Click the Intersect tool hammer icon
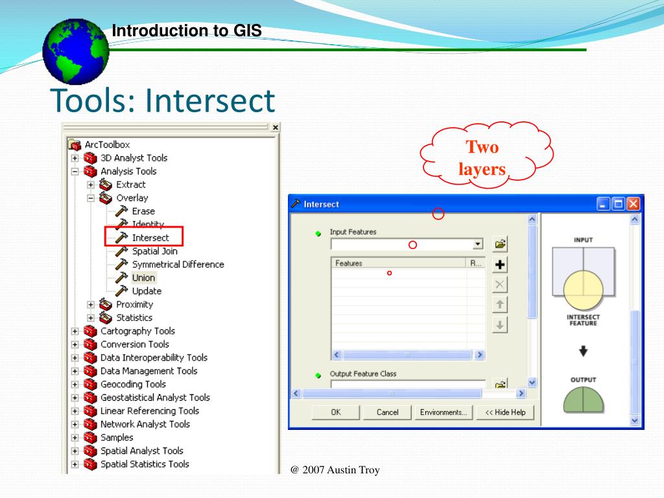The image size is (664, 498). (x=121, y=237)
